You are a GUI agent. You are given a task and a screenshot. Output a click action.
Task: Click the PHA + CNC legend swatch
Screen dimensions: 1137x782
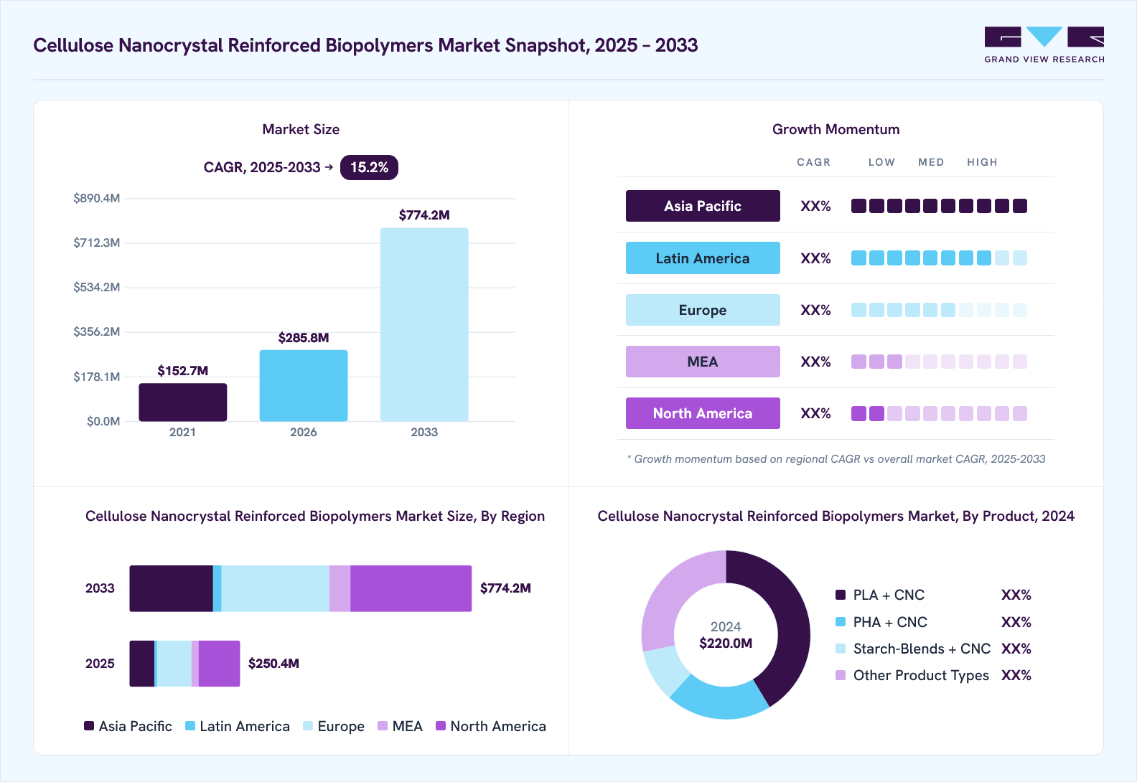point(841,622)
